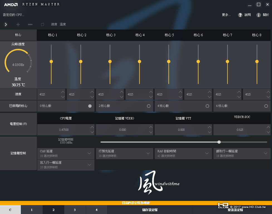272x214 pixels.
Task: Select the 0 核心數 radio button
Action: (x=90, y=106)
